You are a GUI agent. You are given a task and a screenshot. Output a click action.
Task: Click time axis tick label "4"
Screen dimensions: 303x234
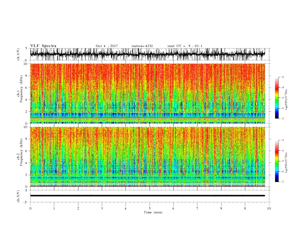pos(126,208)
